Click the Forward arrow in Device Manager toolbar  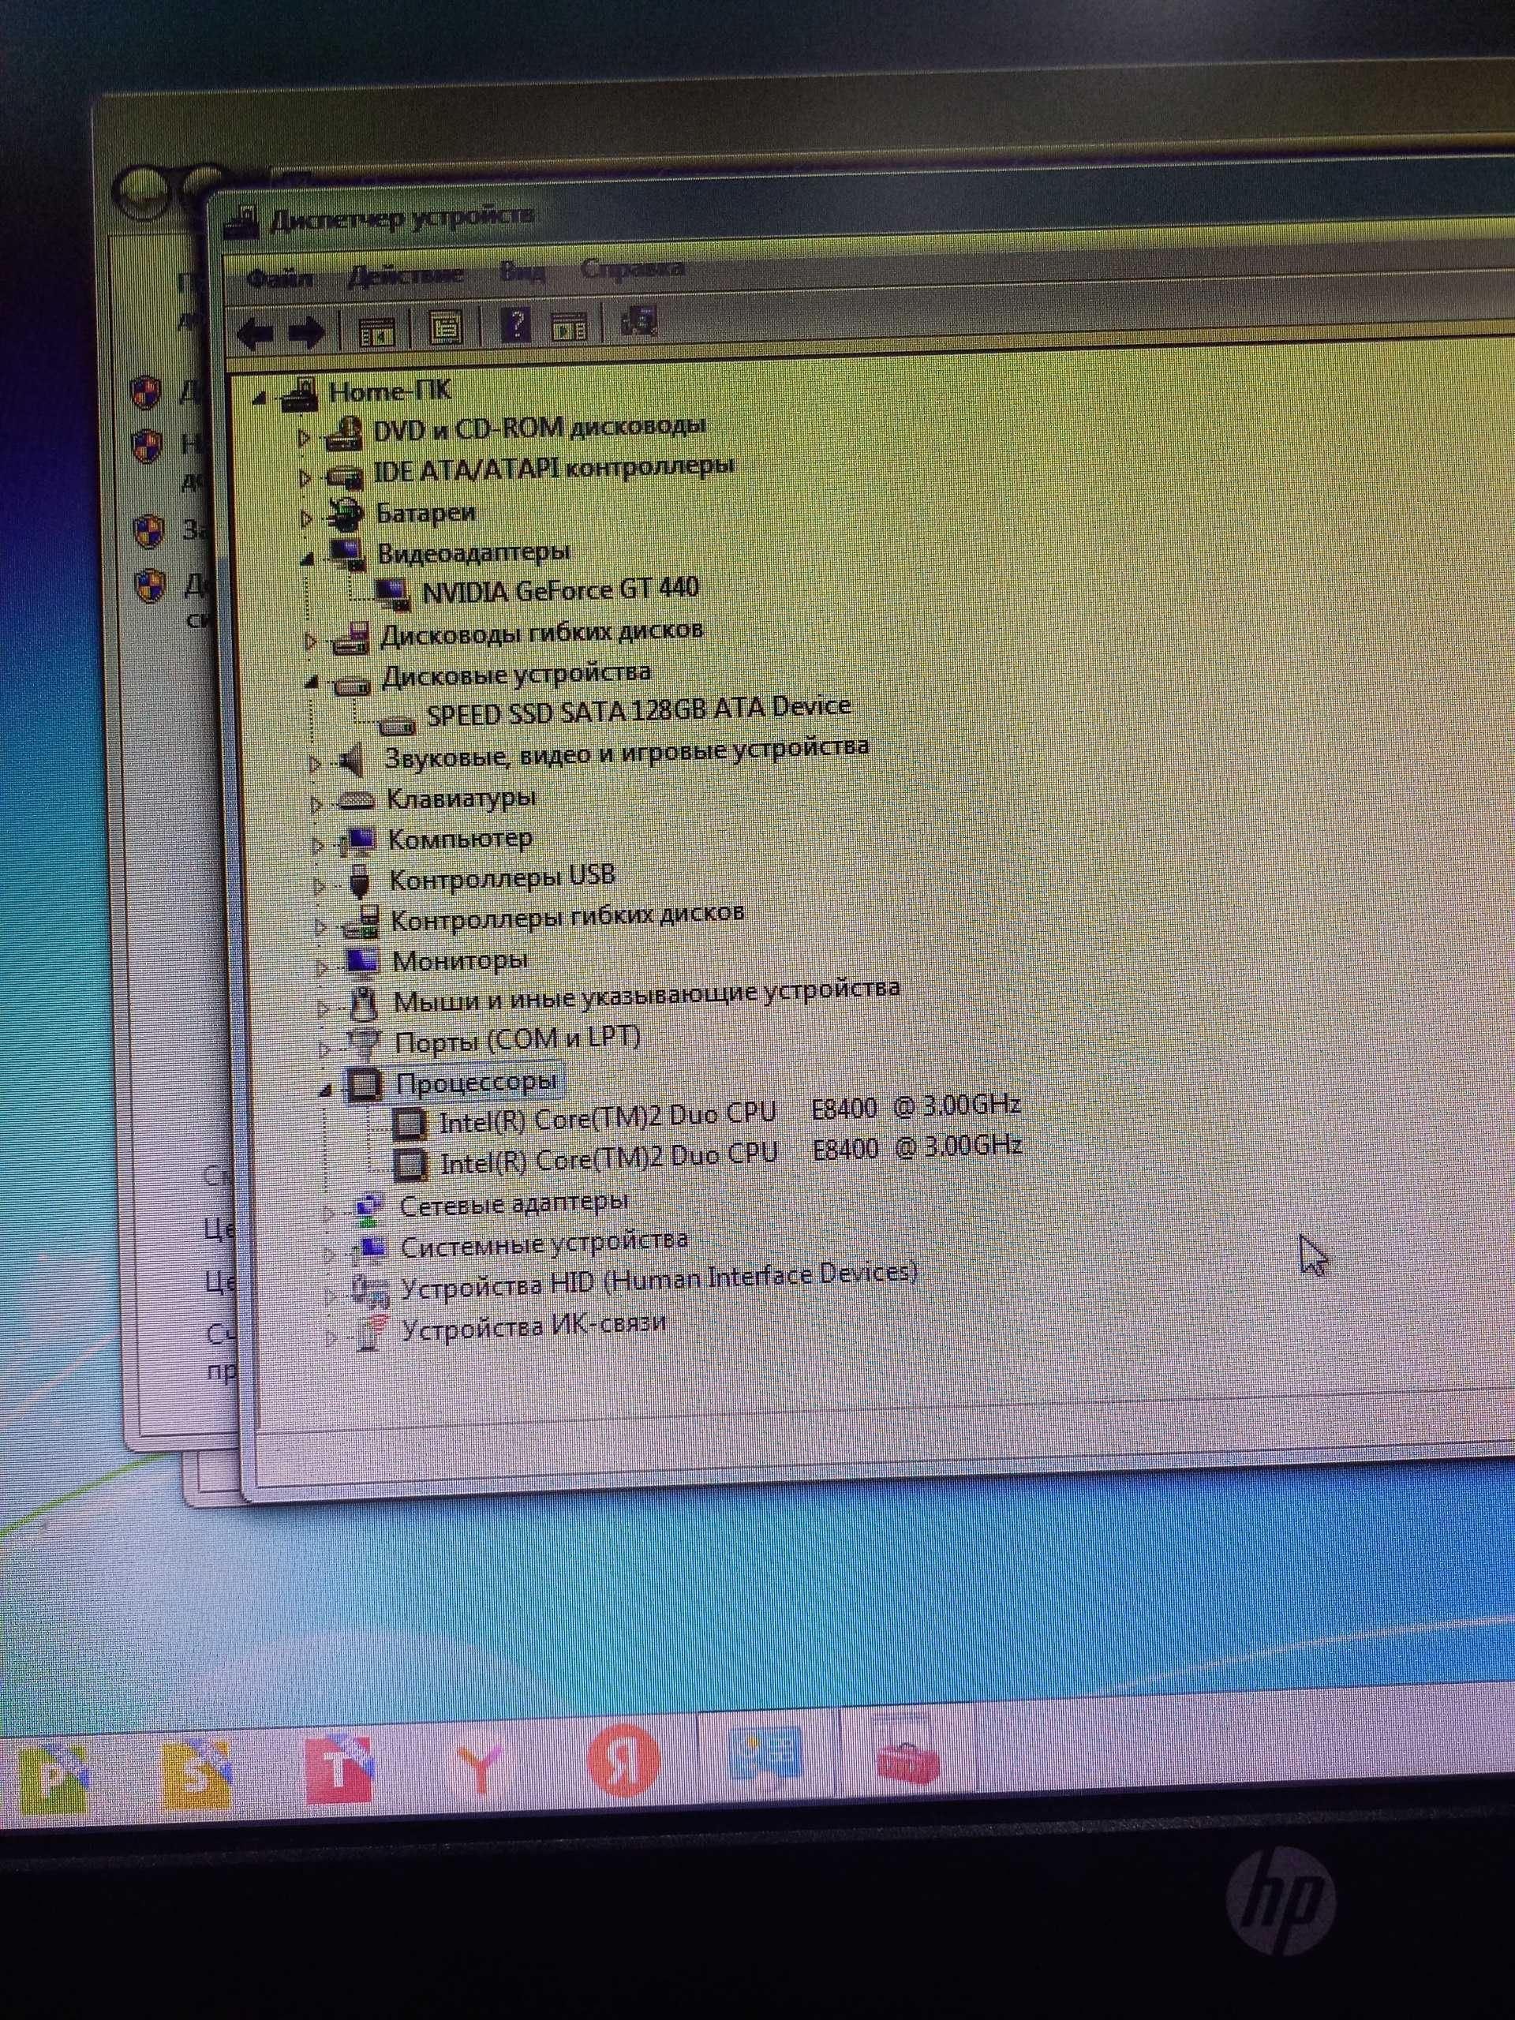point(307,332)
